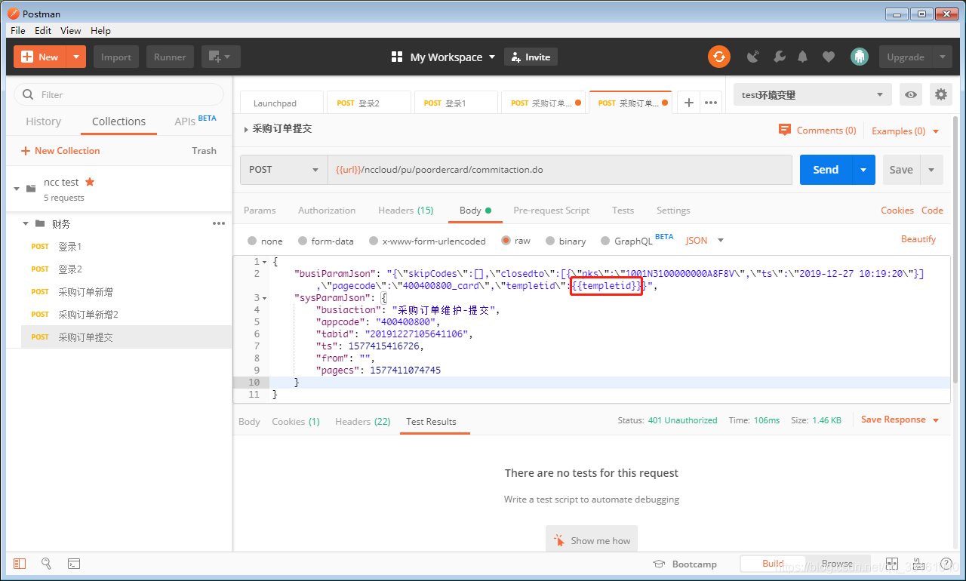966x581 pixels.
Task: Switch to the Pre-request Script tab
Action: point(552,210)
